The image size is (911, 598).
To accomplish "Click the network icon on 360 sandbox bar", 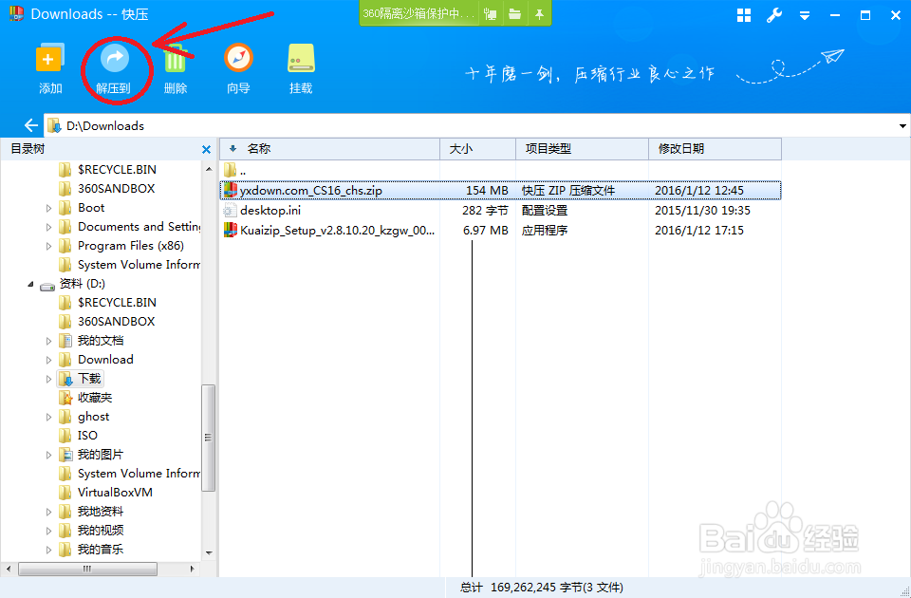I will (x=491, y=14).
